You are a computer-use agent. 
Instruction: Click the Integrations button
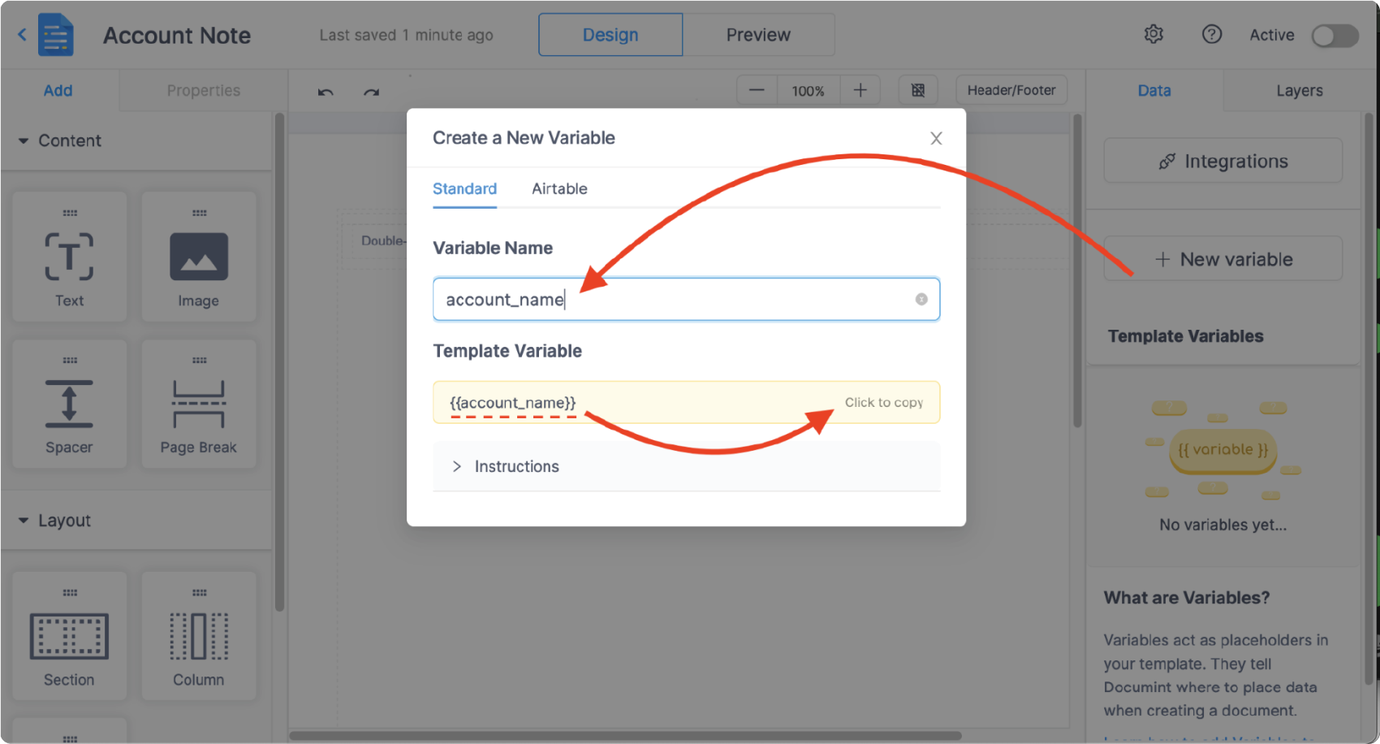click(x=1223, y=161)
